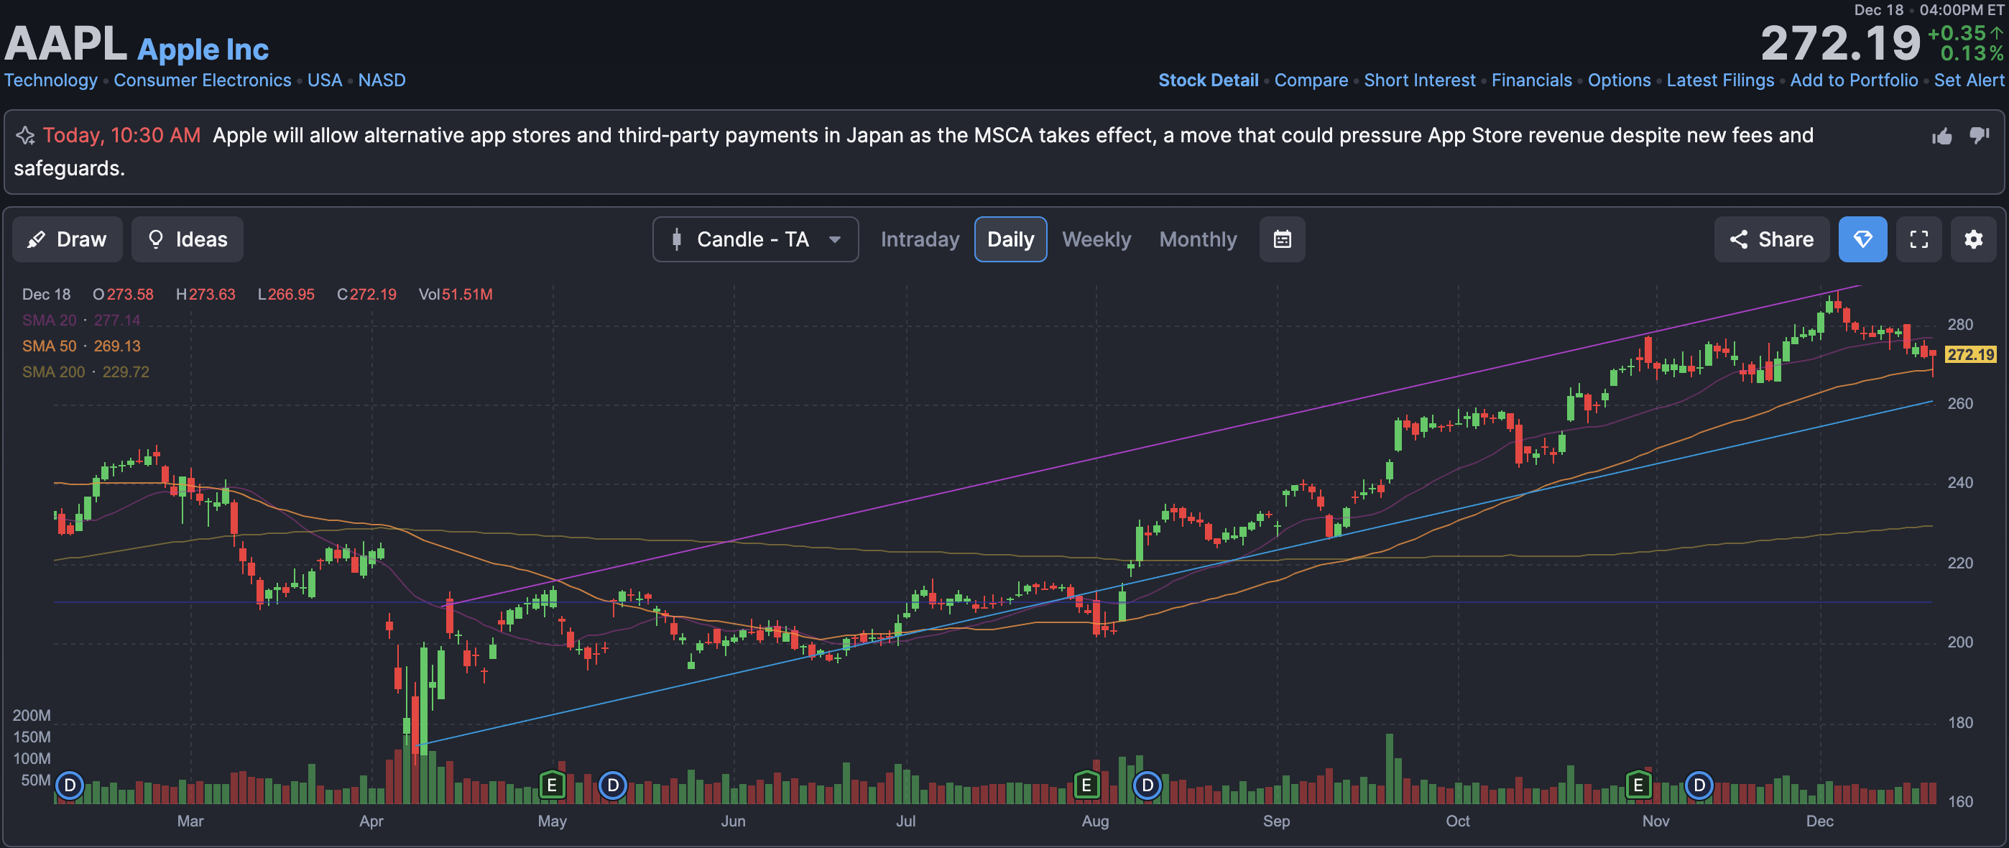Open chart settings gear
The image size is (2009, 848).
pyautogui.click(x=1973, y=239)
